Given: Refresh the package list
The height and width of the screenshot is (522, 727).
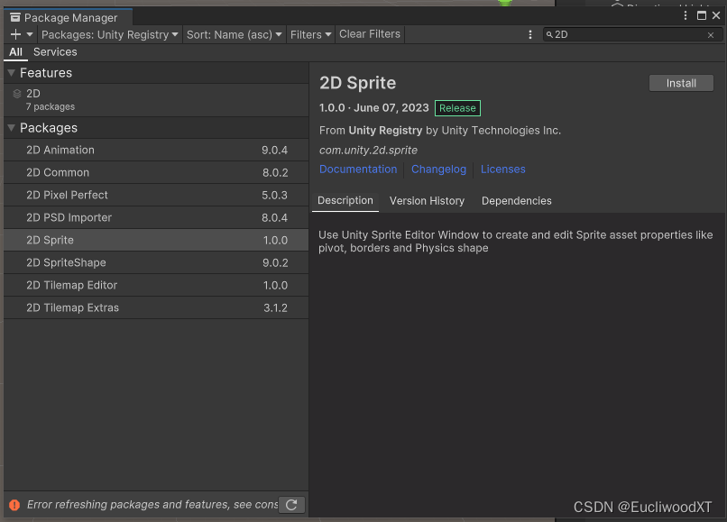Looking at the screenshot, I should coord(291,505).
